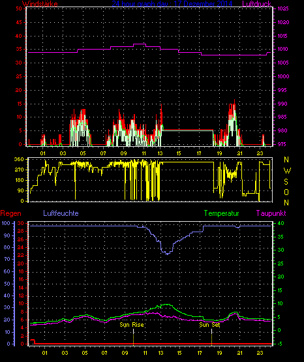Select the red "Regen" legend label
304x362 pixels.
coord(10,213)
